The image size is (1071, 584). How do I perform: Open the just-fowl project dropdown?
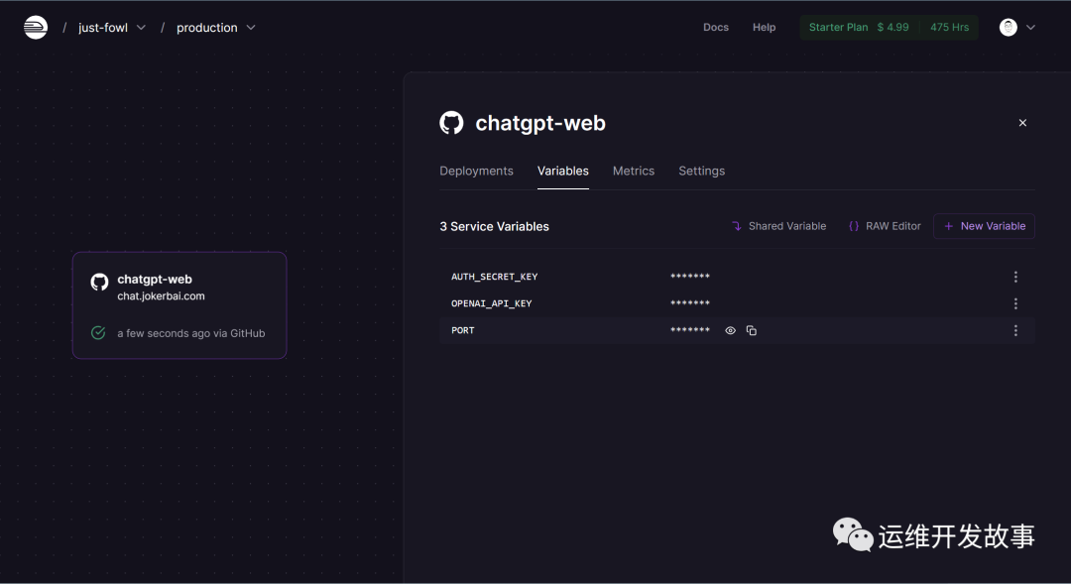pos(112,28)
